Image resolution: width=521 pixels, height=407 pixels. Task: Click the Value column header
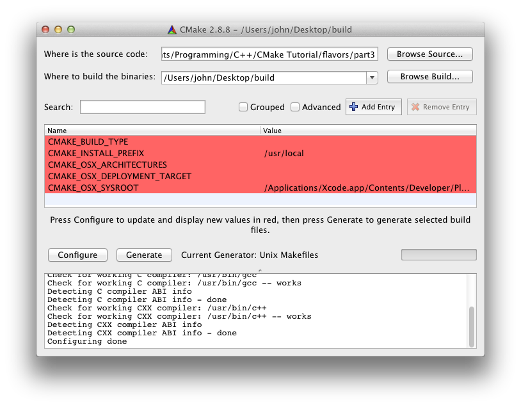coord(368,131)
